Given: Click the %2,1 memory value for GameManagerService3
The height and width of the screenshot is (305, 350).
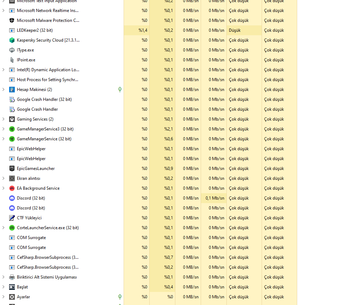Looking at the screenshot, I should pos(169,129).
